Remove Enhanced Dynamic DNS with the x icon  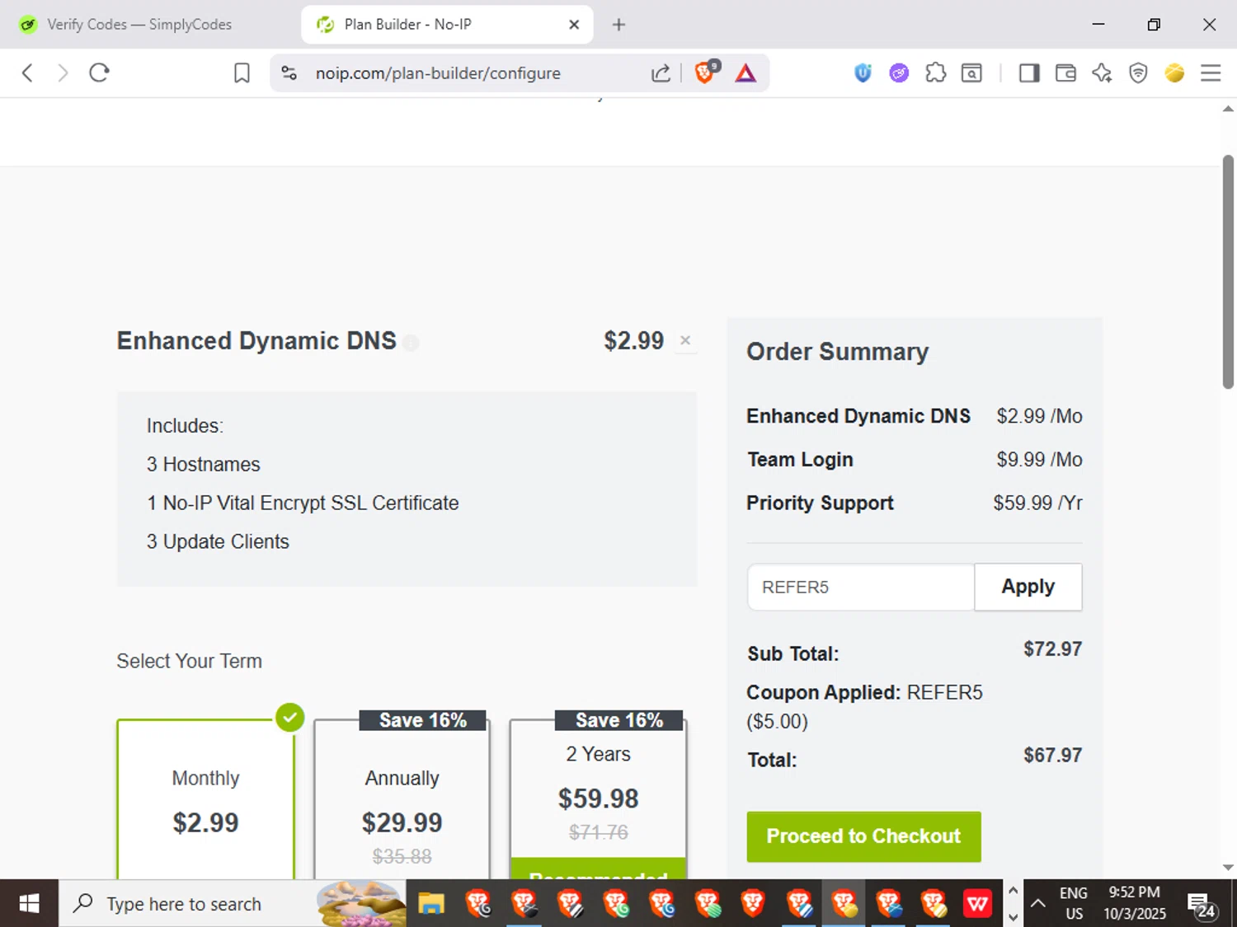point(685,339)
